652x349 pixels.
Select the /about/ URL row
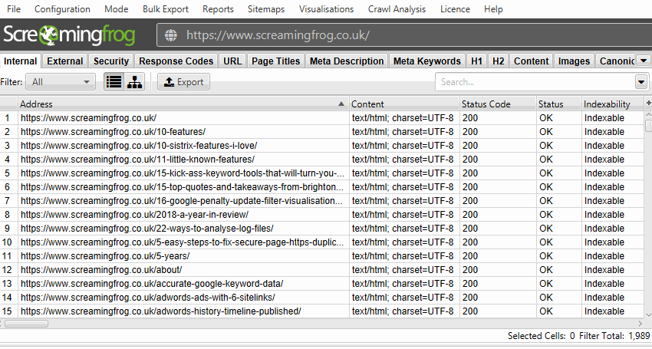[101, 270]
